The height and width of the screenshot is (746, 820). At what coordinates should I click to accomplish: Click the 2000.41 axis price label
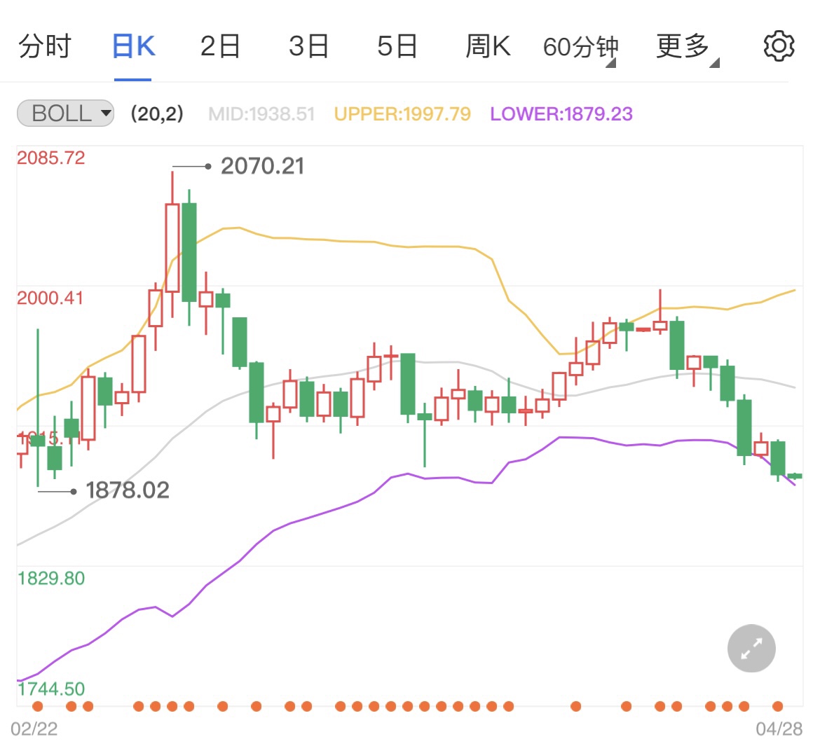50,298
